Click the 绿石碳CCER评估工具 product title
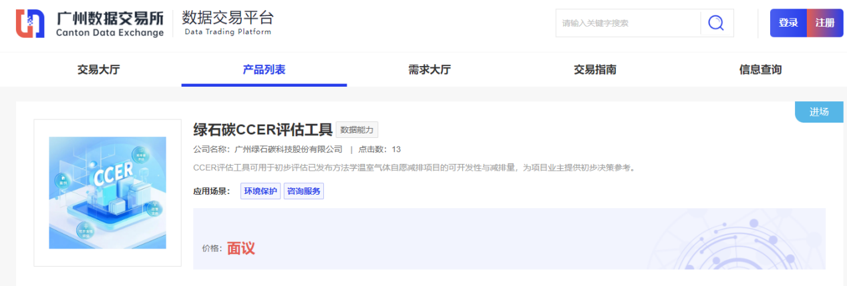This screenshot has height=286, width=847. point(263,129)
